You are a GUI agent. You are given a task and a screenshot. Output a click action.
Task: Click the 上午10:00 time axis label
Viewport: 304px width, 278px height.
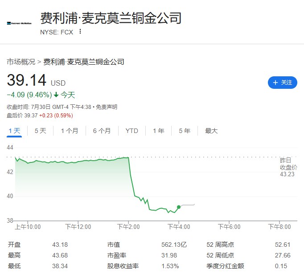28,227
